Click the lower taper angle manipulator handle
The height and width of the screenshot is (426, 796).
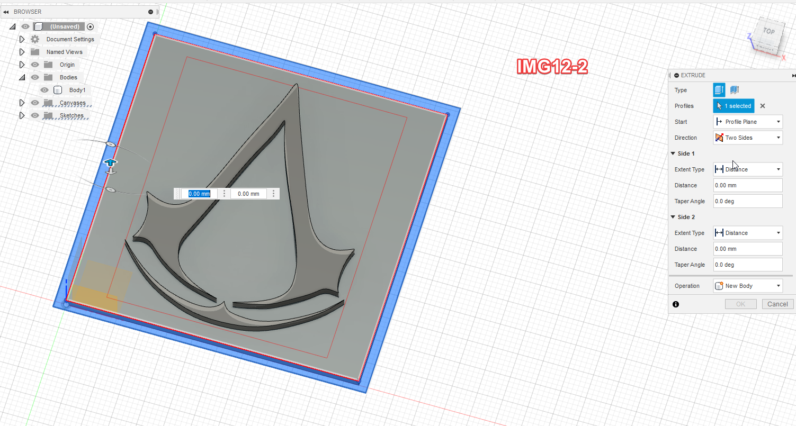[x=110, y=189]
